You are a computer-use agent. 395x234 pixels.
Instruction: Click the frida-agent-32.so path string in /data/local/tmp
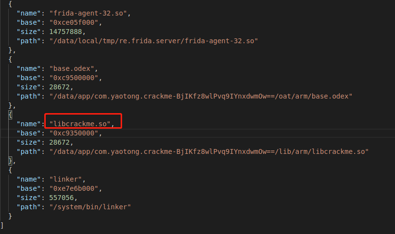pyautogui.click(x=153, y=41)
